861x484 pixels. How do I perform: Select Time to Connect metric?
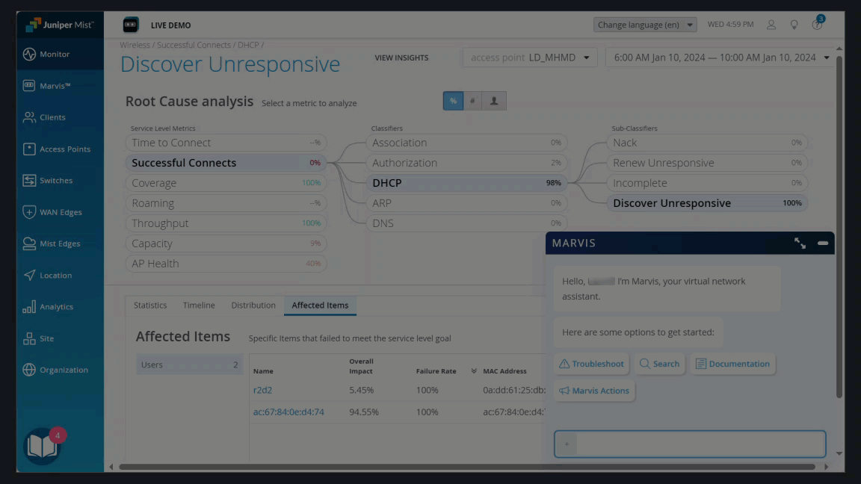tap(226, 143)
